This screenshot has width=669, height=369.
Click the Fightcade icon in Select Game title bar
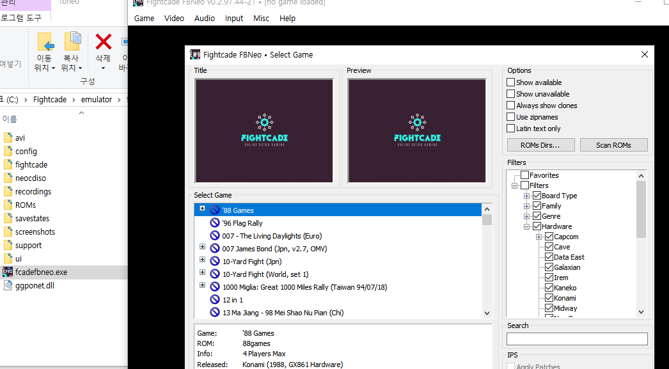click(195, 54)
